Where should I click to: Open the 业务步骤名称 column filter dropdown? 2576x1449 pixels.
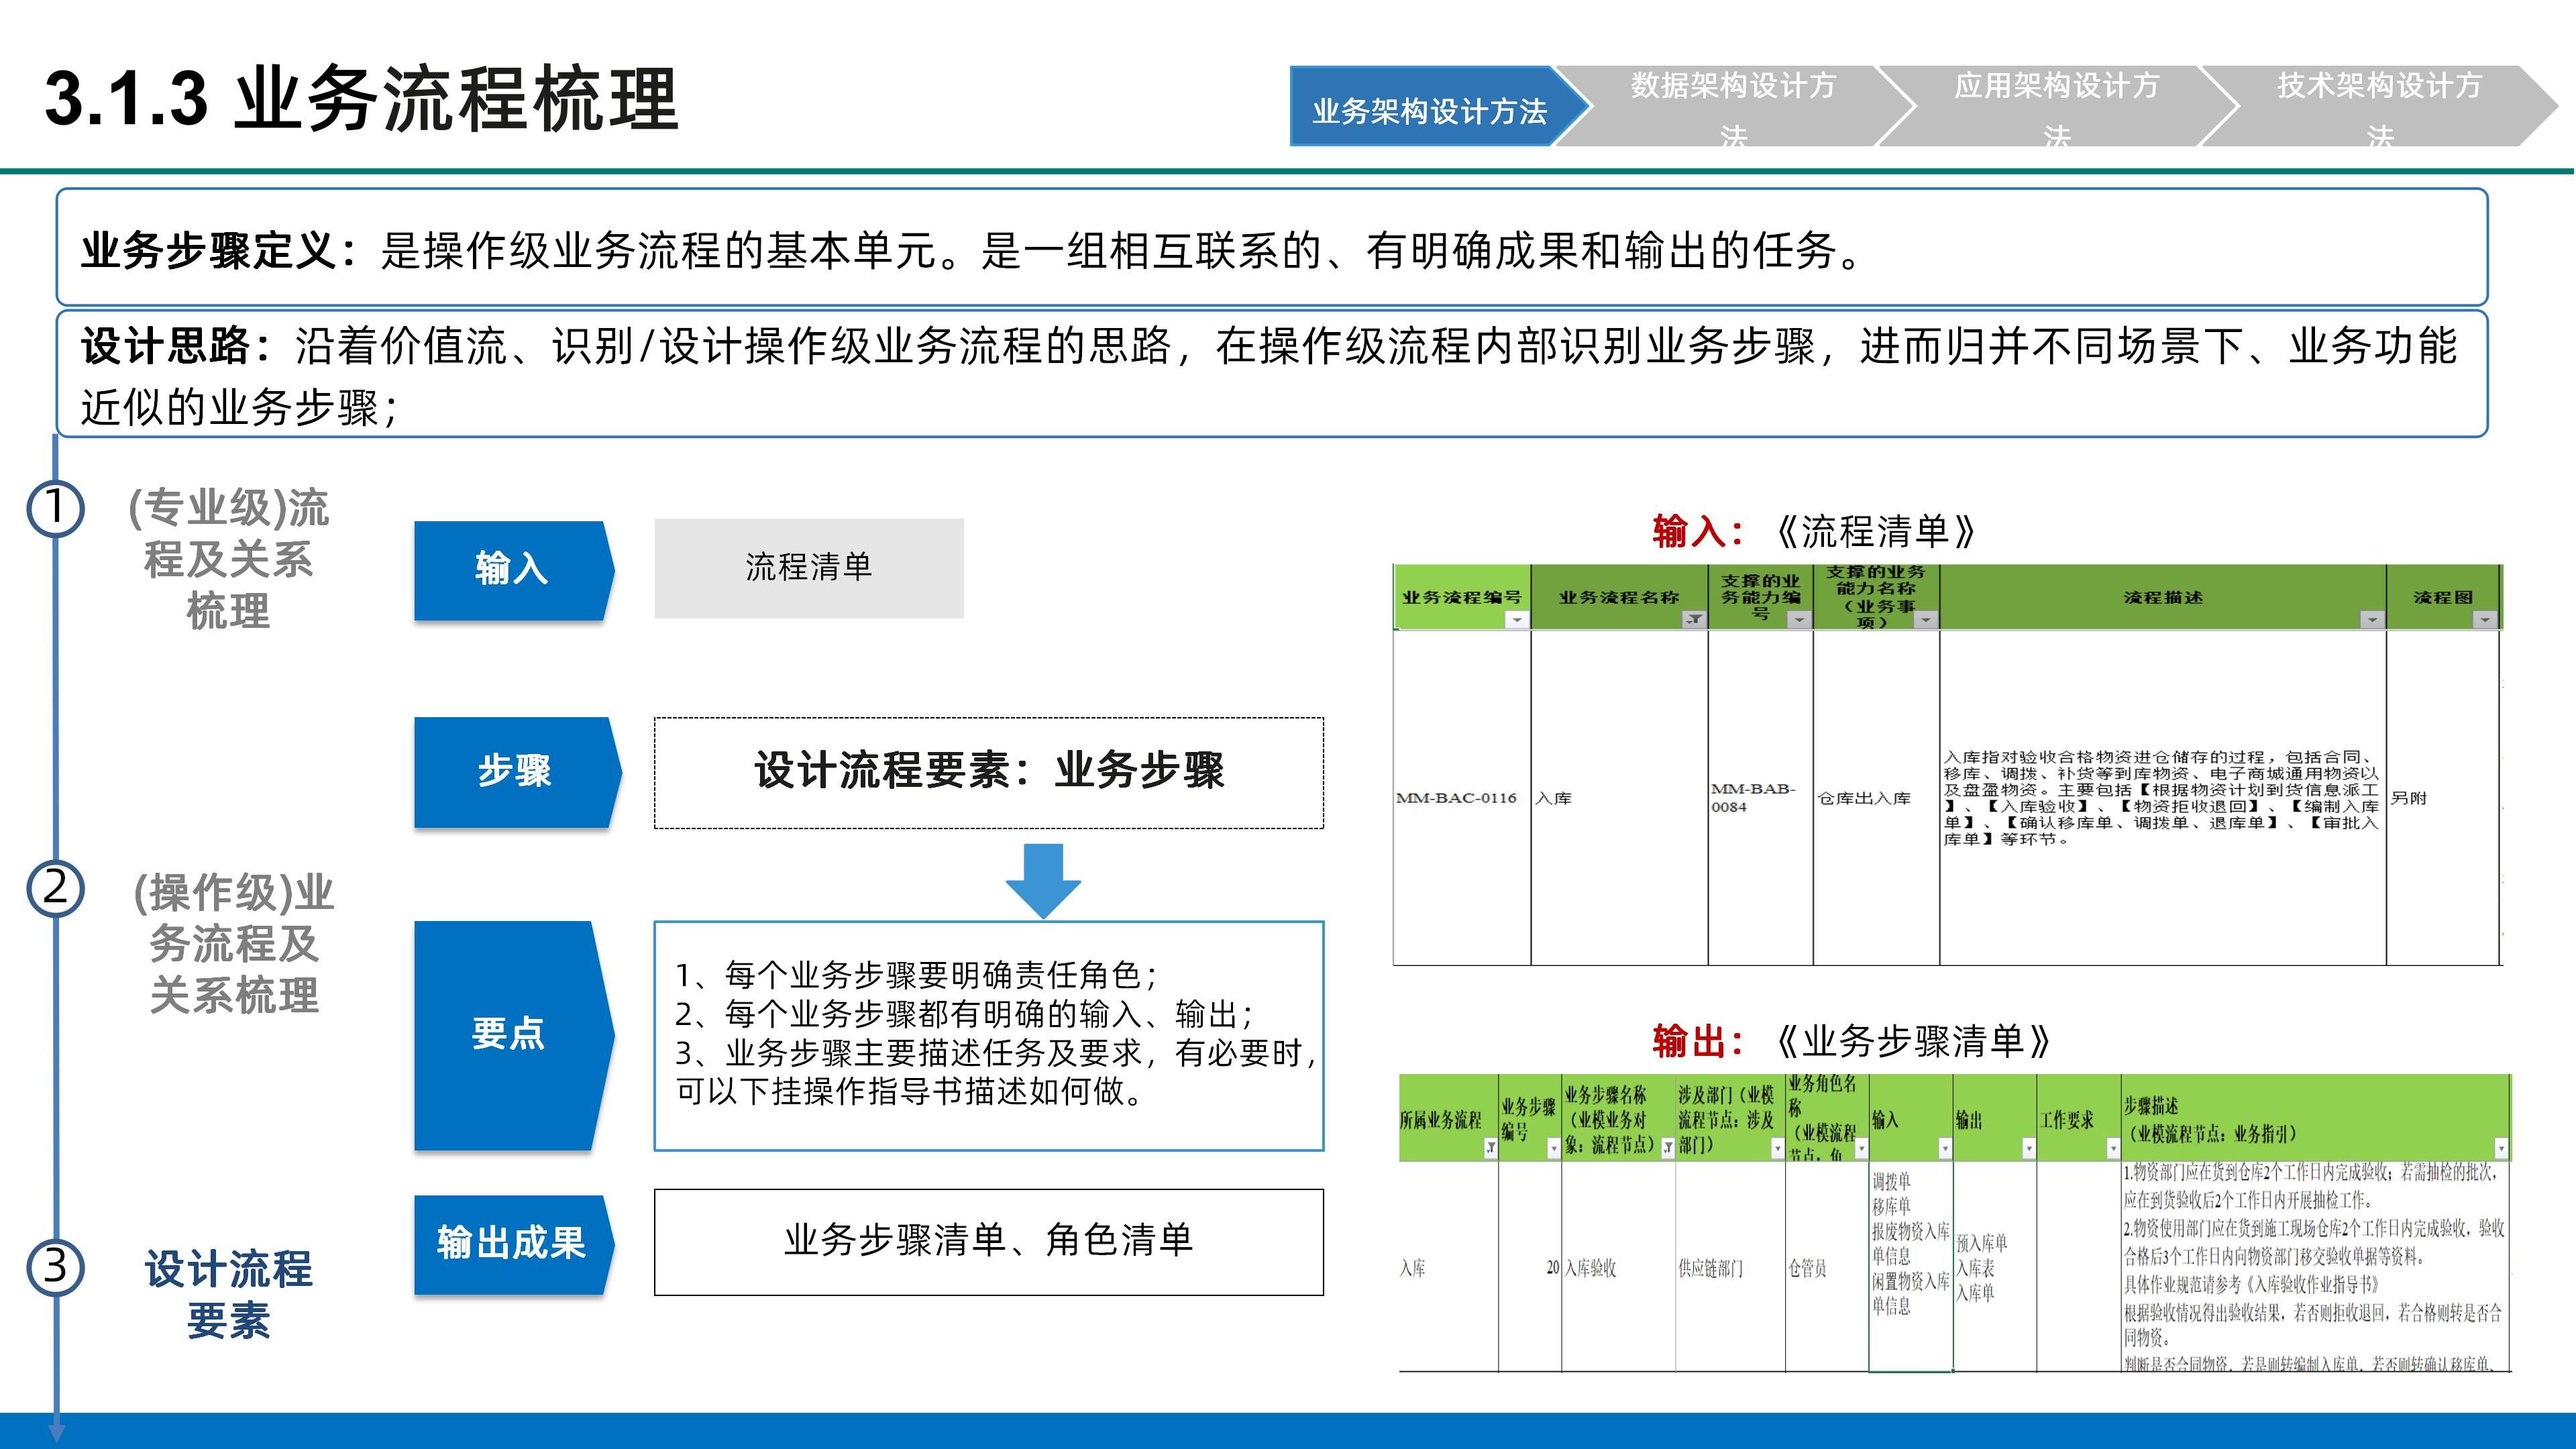[x=1667, y=1149]
